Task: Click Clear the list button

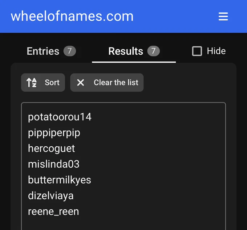Action: pyautogui.click(x=107, y=83)
